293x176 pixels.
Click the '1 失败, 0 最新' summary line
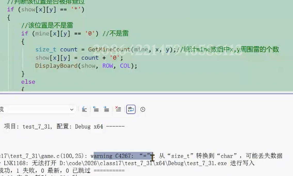point(43,171)
